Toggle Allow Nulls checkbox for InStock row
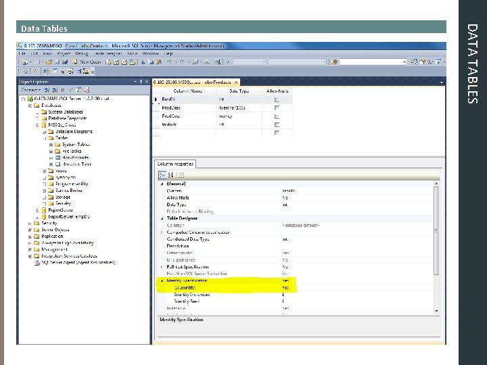Viewport: 487px width, 365px height. pos(277,124)
